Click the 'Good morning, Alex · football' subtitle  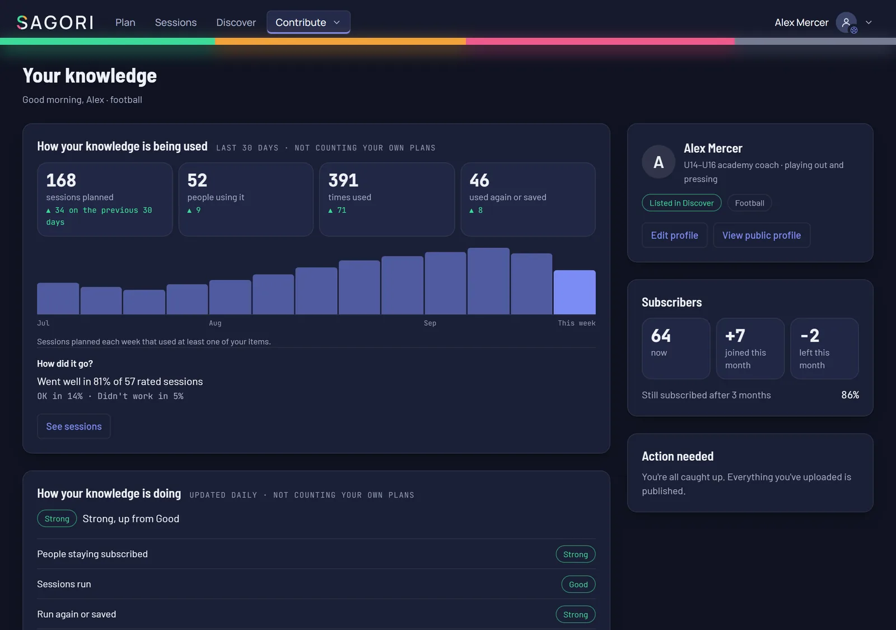click(x=82, y=100)
